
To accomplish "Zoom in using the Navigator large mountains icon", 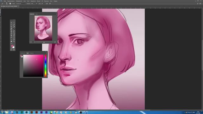I will (55, 42).
